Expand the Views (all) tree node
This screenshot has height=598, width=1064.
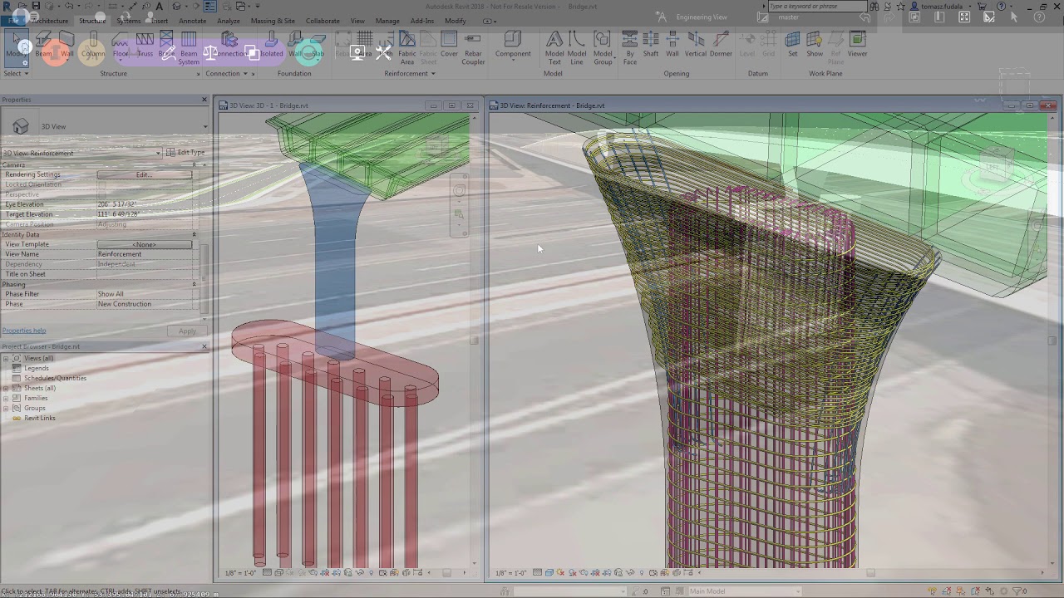[x=6, y=358]
